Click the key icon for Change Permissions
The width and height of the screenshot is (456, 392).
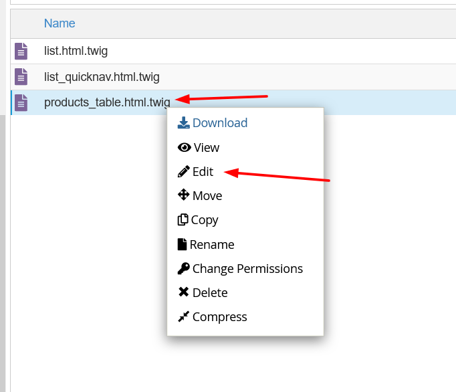(183, 268)
